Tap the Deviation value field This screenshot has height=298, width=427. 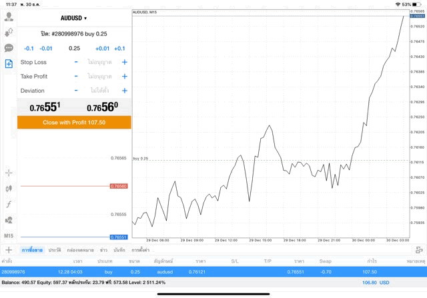pos(99,91)
